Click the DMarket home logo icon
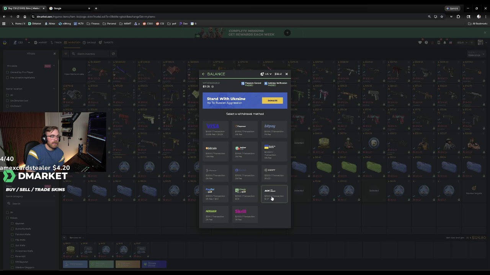This screenshot has width=490, height=275. click(5, 42)
